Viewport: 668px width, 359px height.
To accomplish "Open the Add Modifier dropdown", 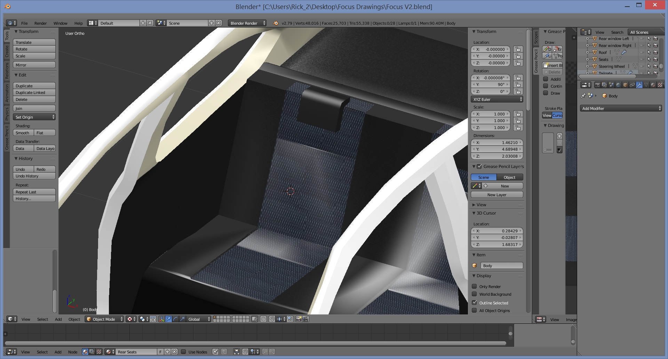I will 621,108.
